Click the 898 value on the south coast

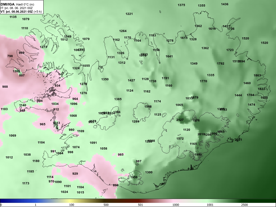pyautogui.click(x=116, y=185)
